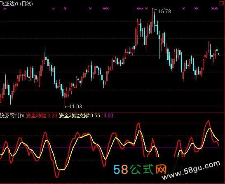Switch period via the (日线) label
225x184 pixels.
(26, 4)
